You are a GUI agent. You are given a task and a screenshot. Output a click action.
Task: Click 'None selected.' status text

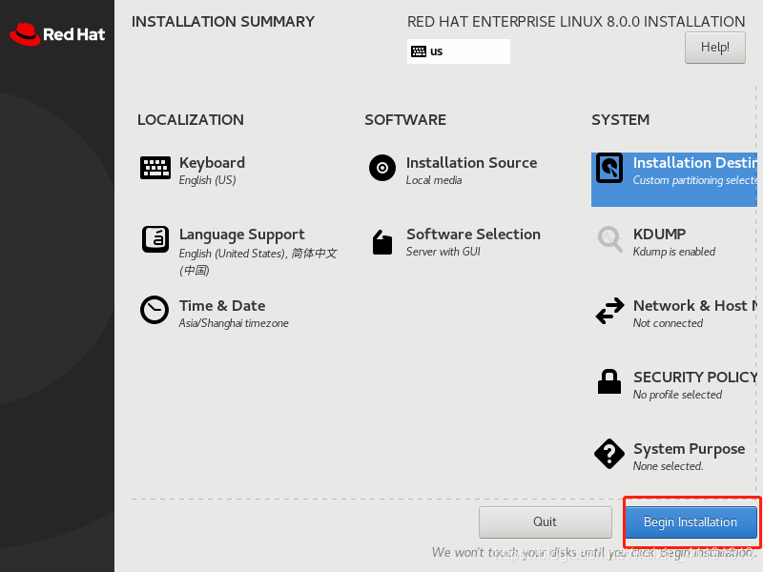(669, 466)
